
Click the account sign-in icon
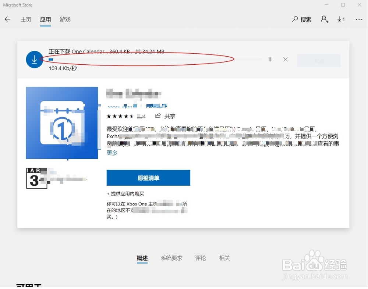tap(325, 19)
